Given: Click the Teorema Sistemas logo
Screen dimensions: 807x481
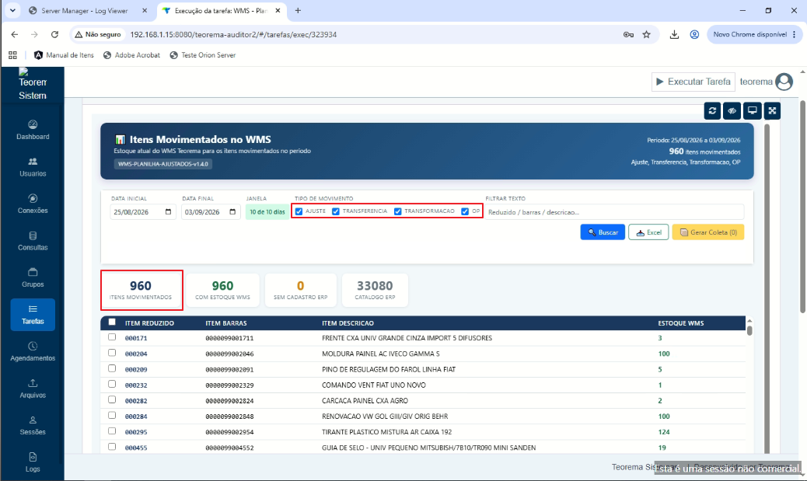Looking at the screenshot, I should pyautogui.click(x=33, y=84).
